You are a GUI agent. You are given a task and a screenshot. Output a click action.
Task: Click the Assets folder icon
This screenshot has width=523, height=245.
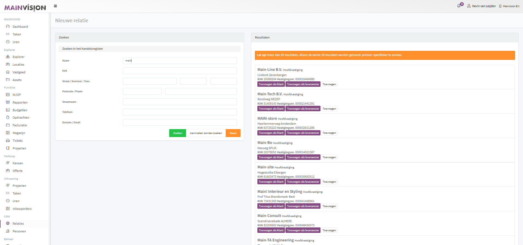tap(8, 80)
